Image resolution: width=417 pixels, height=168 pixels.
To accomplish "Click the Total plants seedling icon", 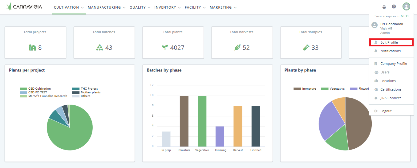I will 165,48.
